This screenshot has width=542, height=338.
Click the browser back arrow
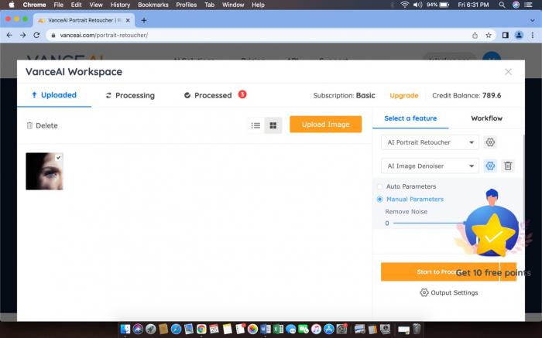pos(9,36)
